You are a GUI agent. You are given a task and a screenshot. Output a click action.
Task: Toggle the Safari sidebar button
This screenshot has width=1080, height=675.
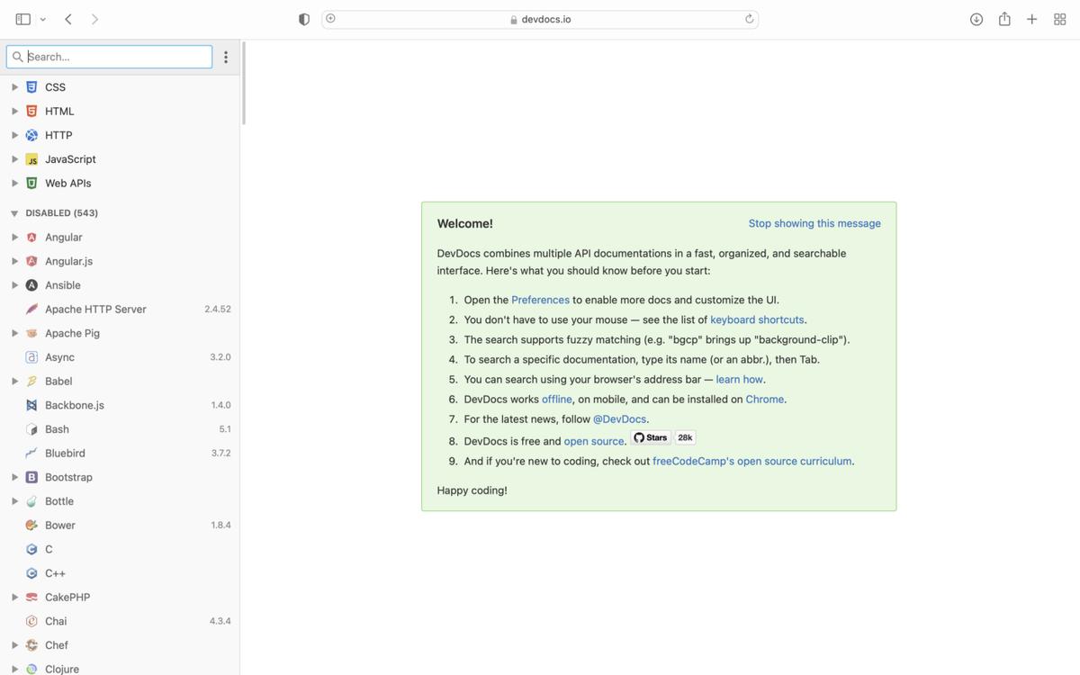pos(23,19)
